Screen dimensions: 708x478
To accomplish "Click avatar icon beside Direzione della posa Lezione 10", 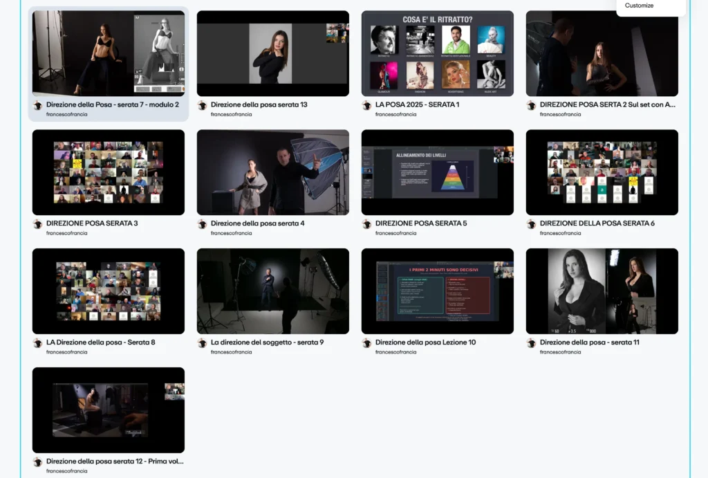I will point(367,343).
